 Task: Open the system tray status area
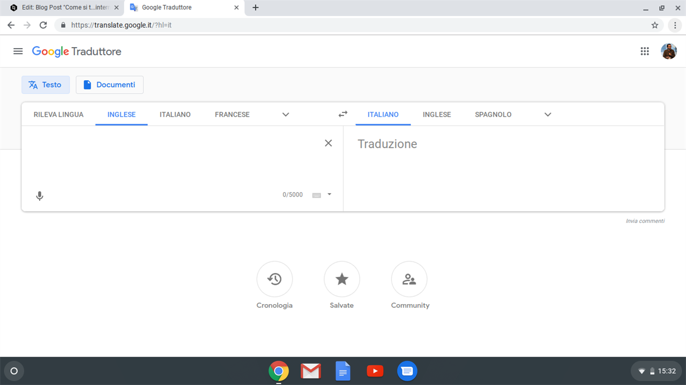tap(657, 371)
